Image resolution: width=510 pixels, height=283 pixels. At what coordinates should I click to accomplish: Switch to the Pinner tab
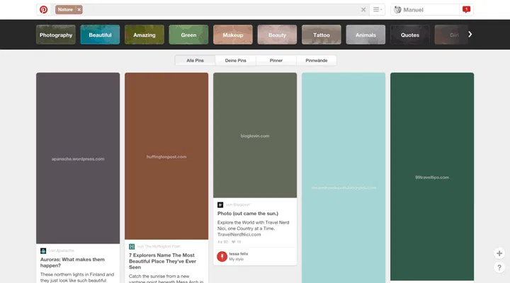coord(276,61)
